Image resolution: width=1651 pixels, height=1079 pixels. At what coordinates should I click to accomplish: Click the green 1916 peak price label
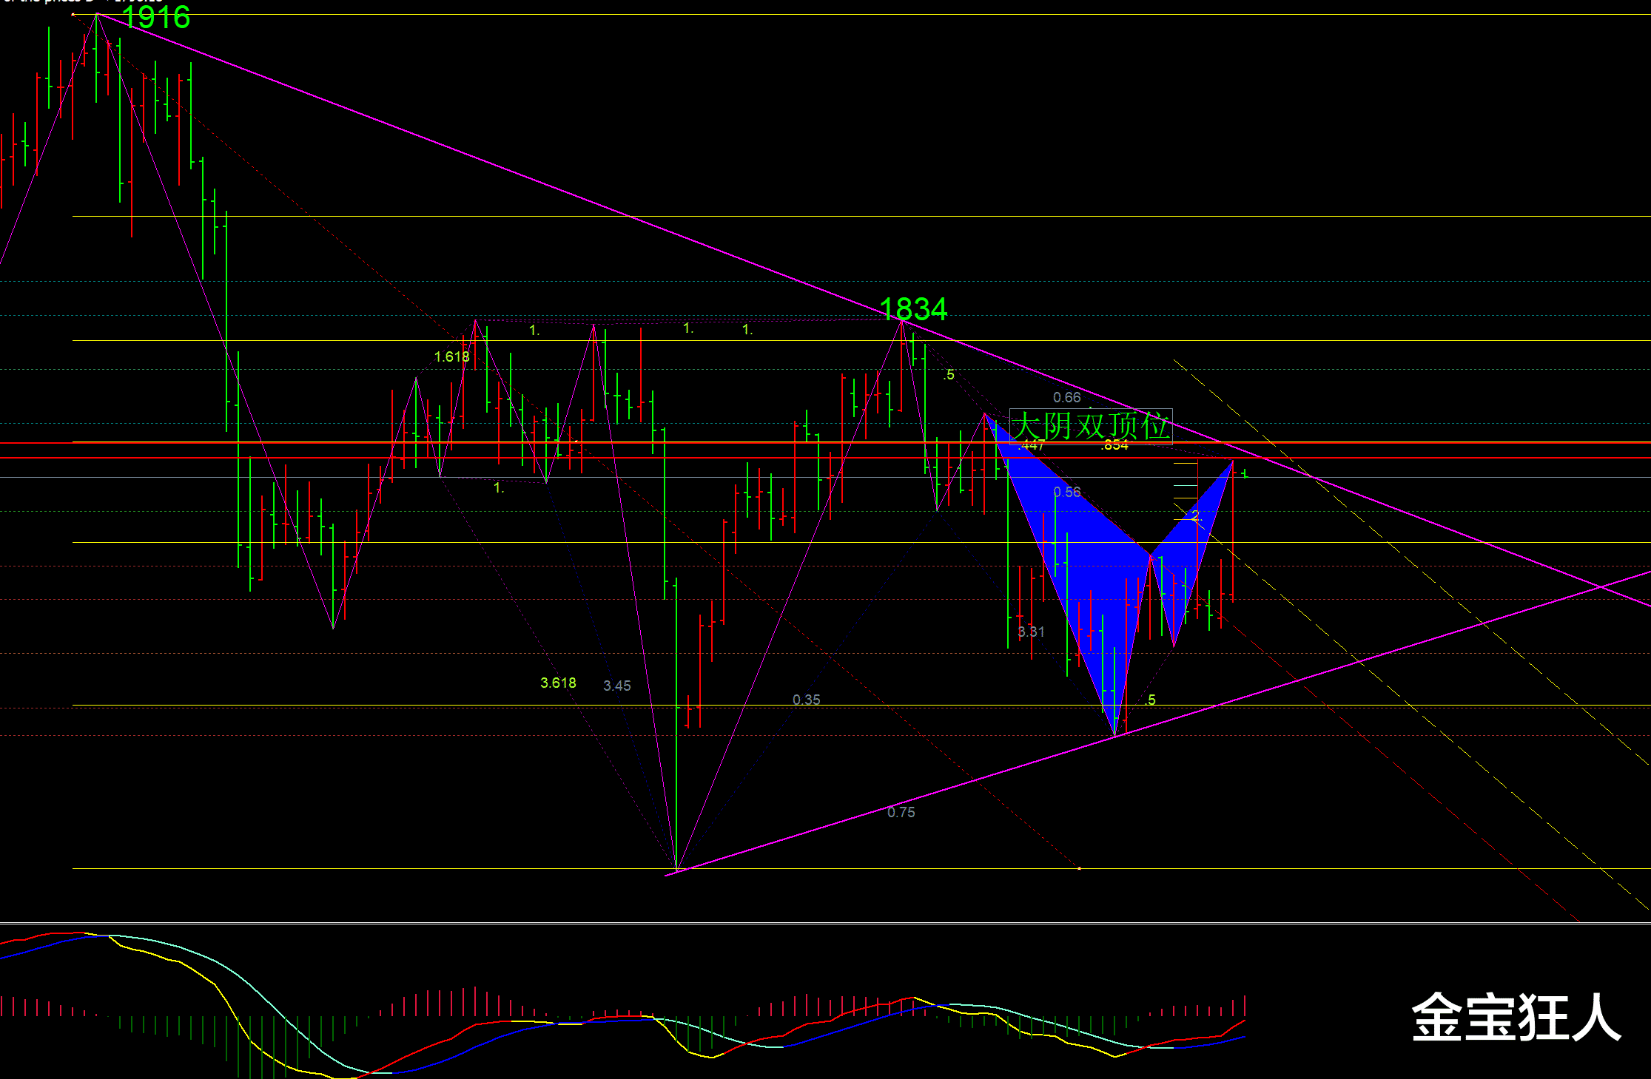pyautogui.click(x=156, y=18)
